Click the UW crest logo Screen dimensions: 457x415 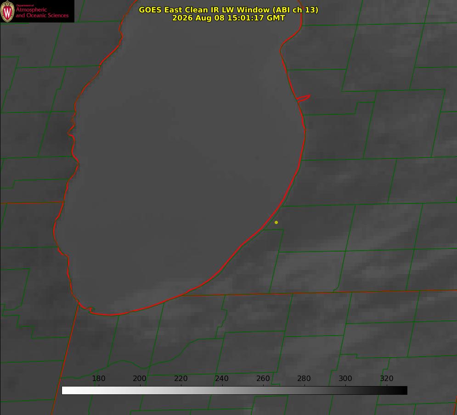(x=7, y=11)
